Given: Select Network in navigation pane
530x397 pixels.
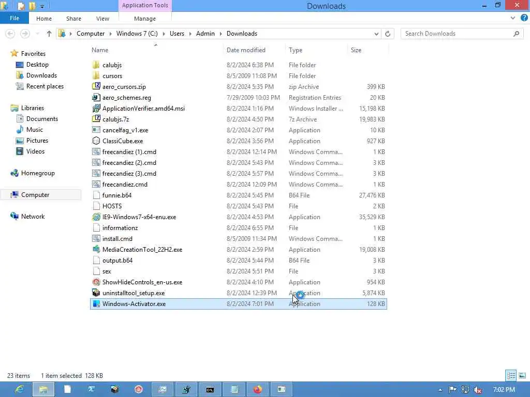Looking at the screenshot, I should click(33, 217).
